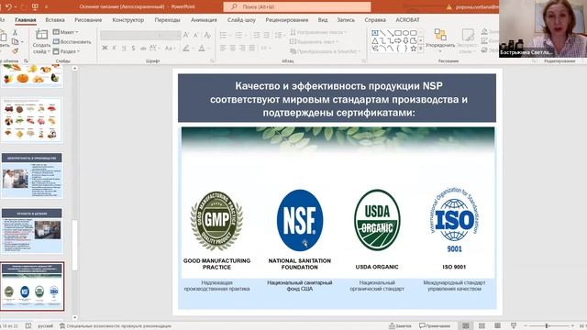The height and width of the screenshot is (330, 587).
Task: Open Экспресс-стили quick styles
Action: click(468, 40)
